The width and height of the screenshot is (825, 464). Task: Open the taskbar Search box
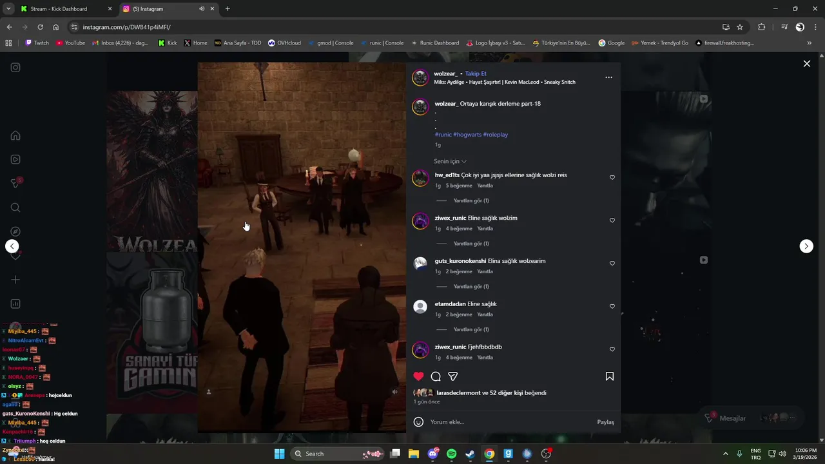(x=338, y=454)
